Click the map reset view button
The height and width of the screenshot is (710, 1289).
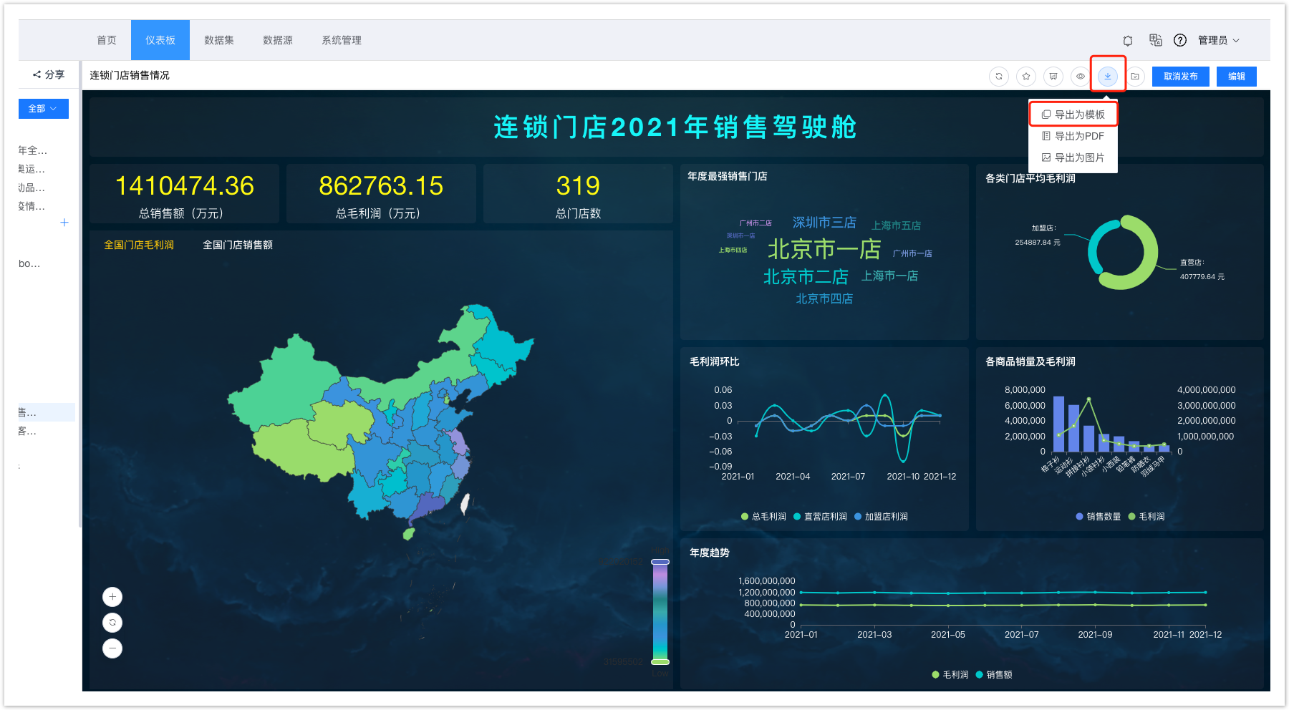[112, 623]
